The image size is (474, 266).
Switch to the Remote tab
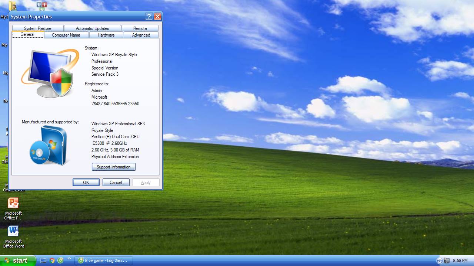(140, 28)
